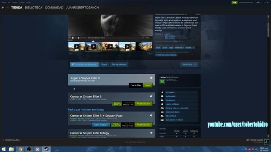Click the Datos del pack button
Screen dimensions: 271x152
(101, 125)
